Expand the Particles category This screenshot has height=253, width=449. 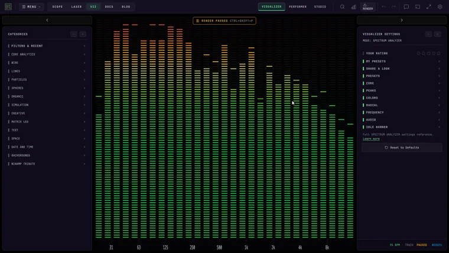[47, 79]
